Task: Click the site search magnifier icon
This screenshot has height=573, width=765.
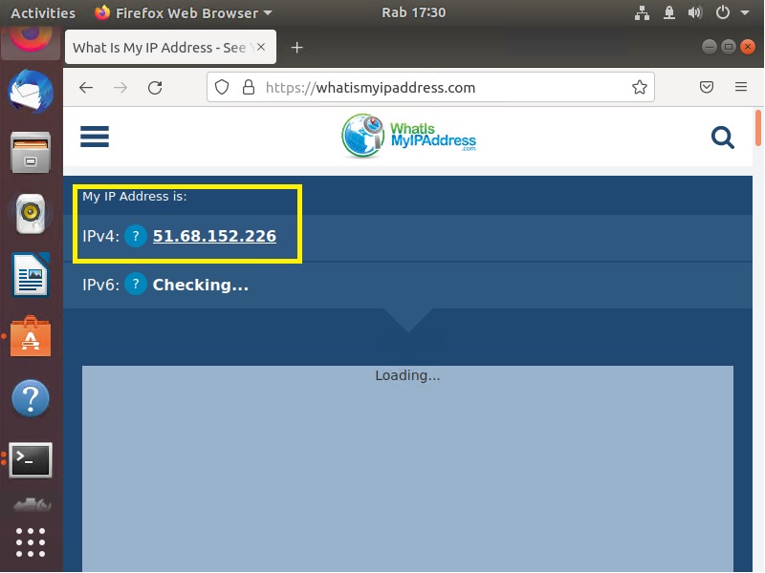Action: pos(723,138)
